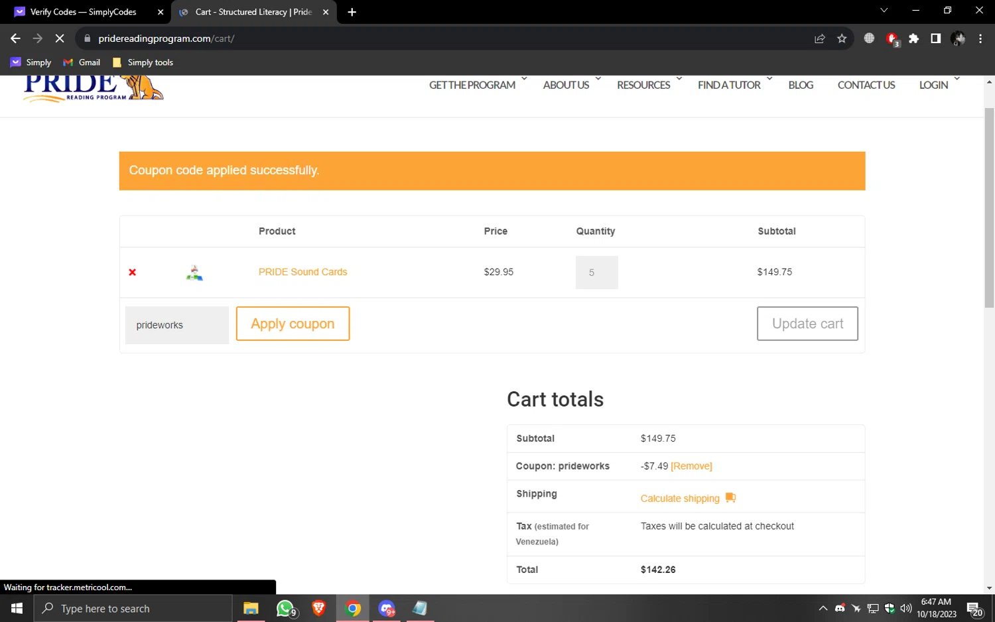
Task: Click the PRIDE Reading Program logo
Action: coord(94,89)
